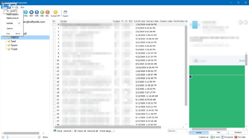
Task: Click the Creation date column header
Action: point(166,21)
